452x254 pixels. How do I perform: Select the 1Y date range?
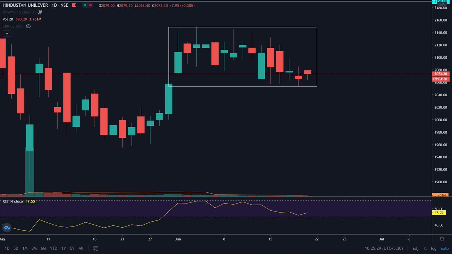pos(63,248)
